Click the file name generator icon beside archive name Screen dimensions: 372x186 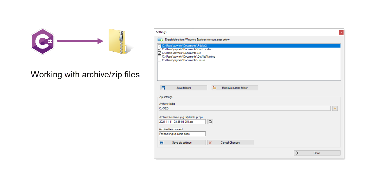tap(210, 121)
